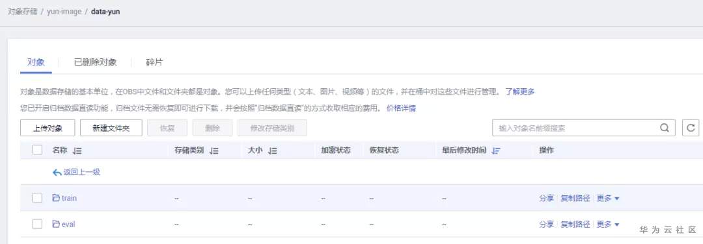Click the 操作 column header
Screen dimensions: 703x244
click(547, 151)
